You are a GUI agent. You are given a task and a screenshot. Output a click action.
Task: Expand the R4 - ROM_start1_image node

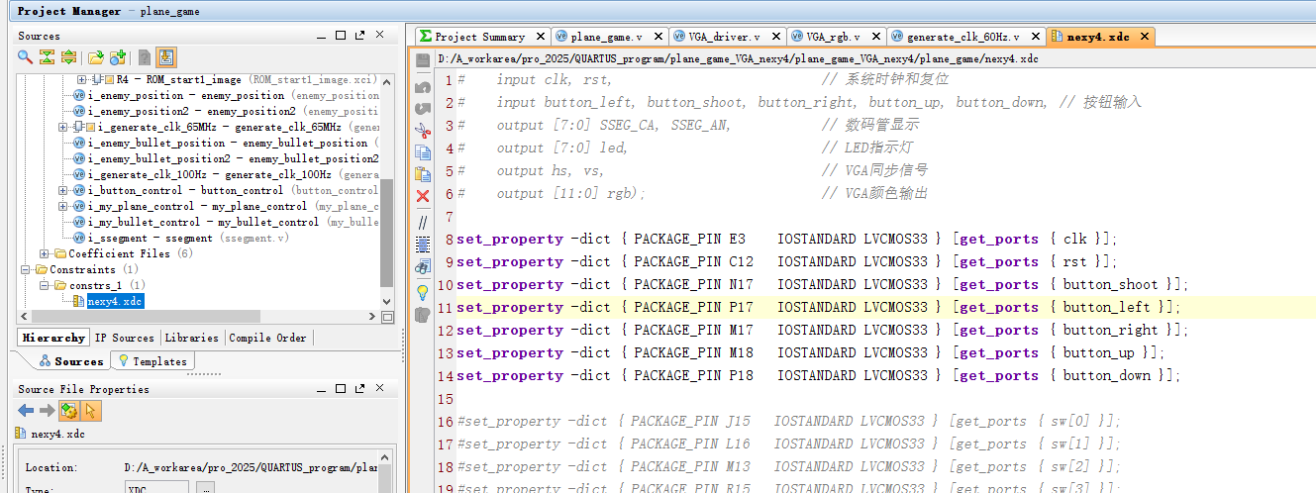point(81,79)
